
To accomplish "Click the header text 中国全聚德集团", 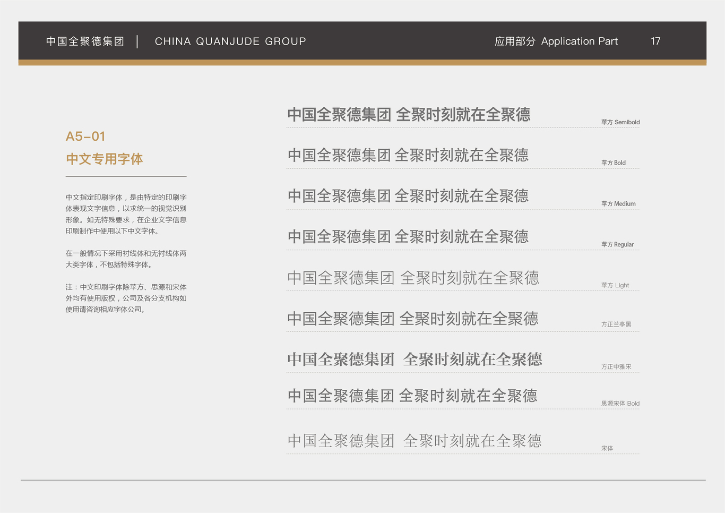I will click(x=85, y=41).
